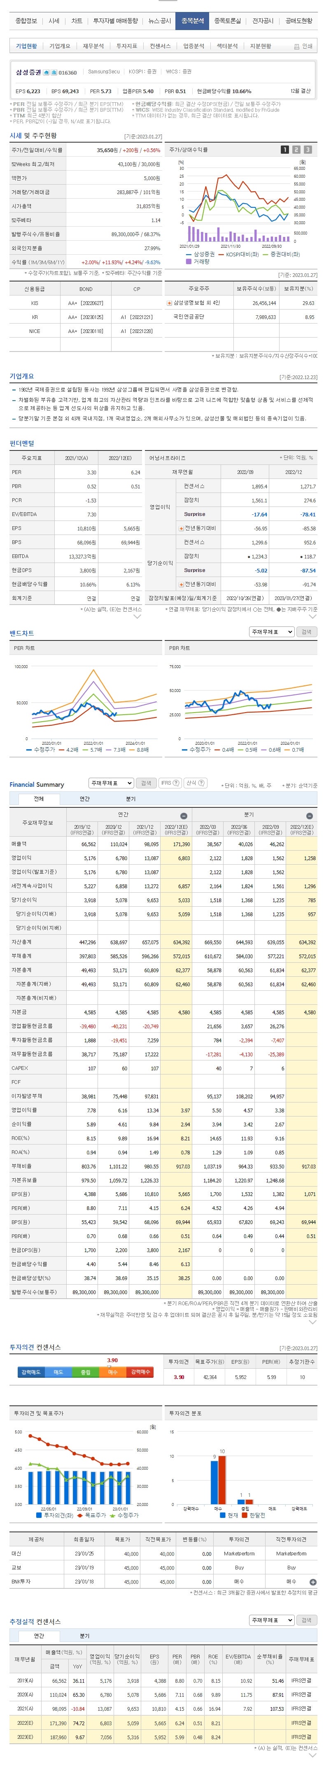Click the 강력매도 rating color segment

31,1373
